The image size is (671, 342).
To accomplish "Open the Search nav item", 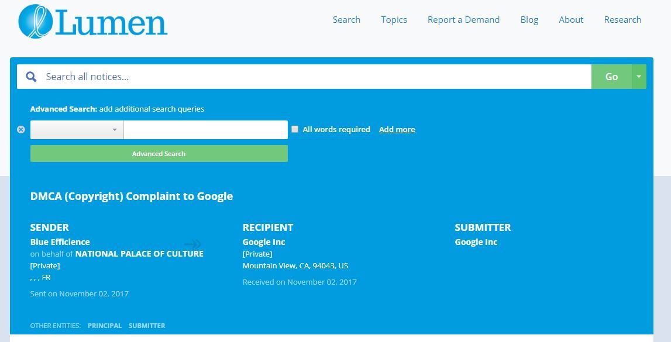I will (347, 20).
